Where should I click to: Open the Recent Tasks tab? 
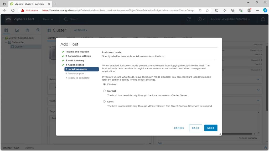tap(11, 148)
